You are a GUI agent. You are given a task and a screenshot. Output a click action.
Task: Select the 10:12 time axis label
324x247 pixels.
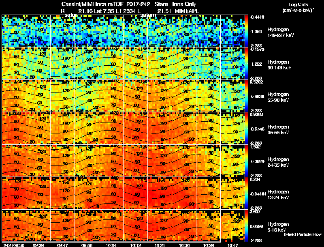(x=136, y=245)
